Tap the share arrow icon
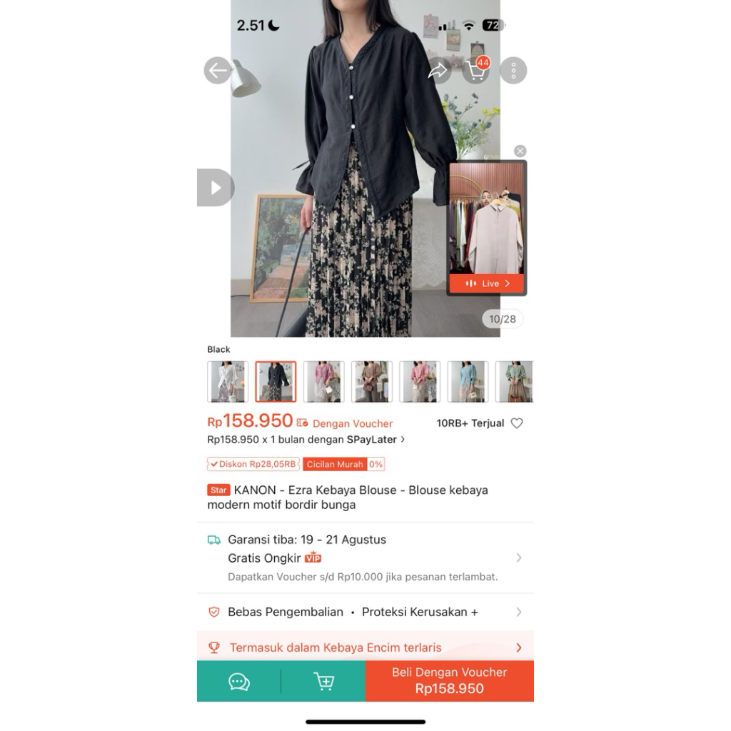 pos(438,71)
